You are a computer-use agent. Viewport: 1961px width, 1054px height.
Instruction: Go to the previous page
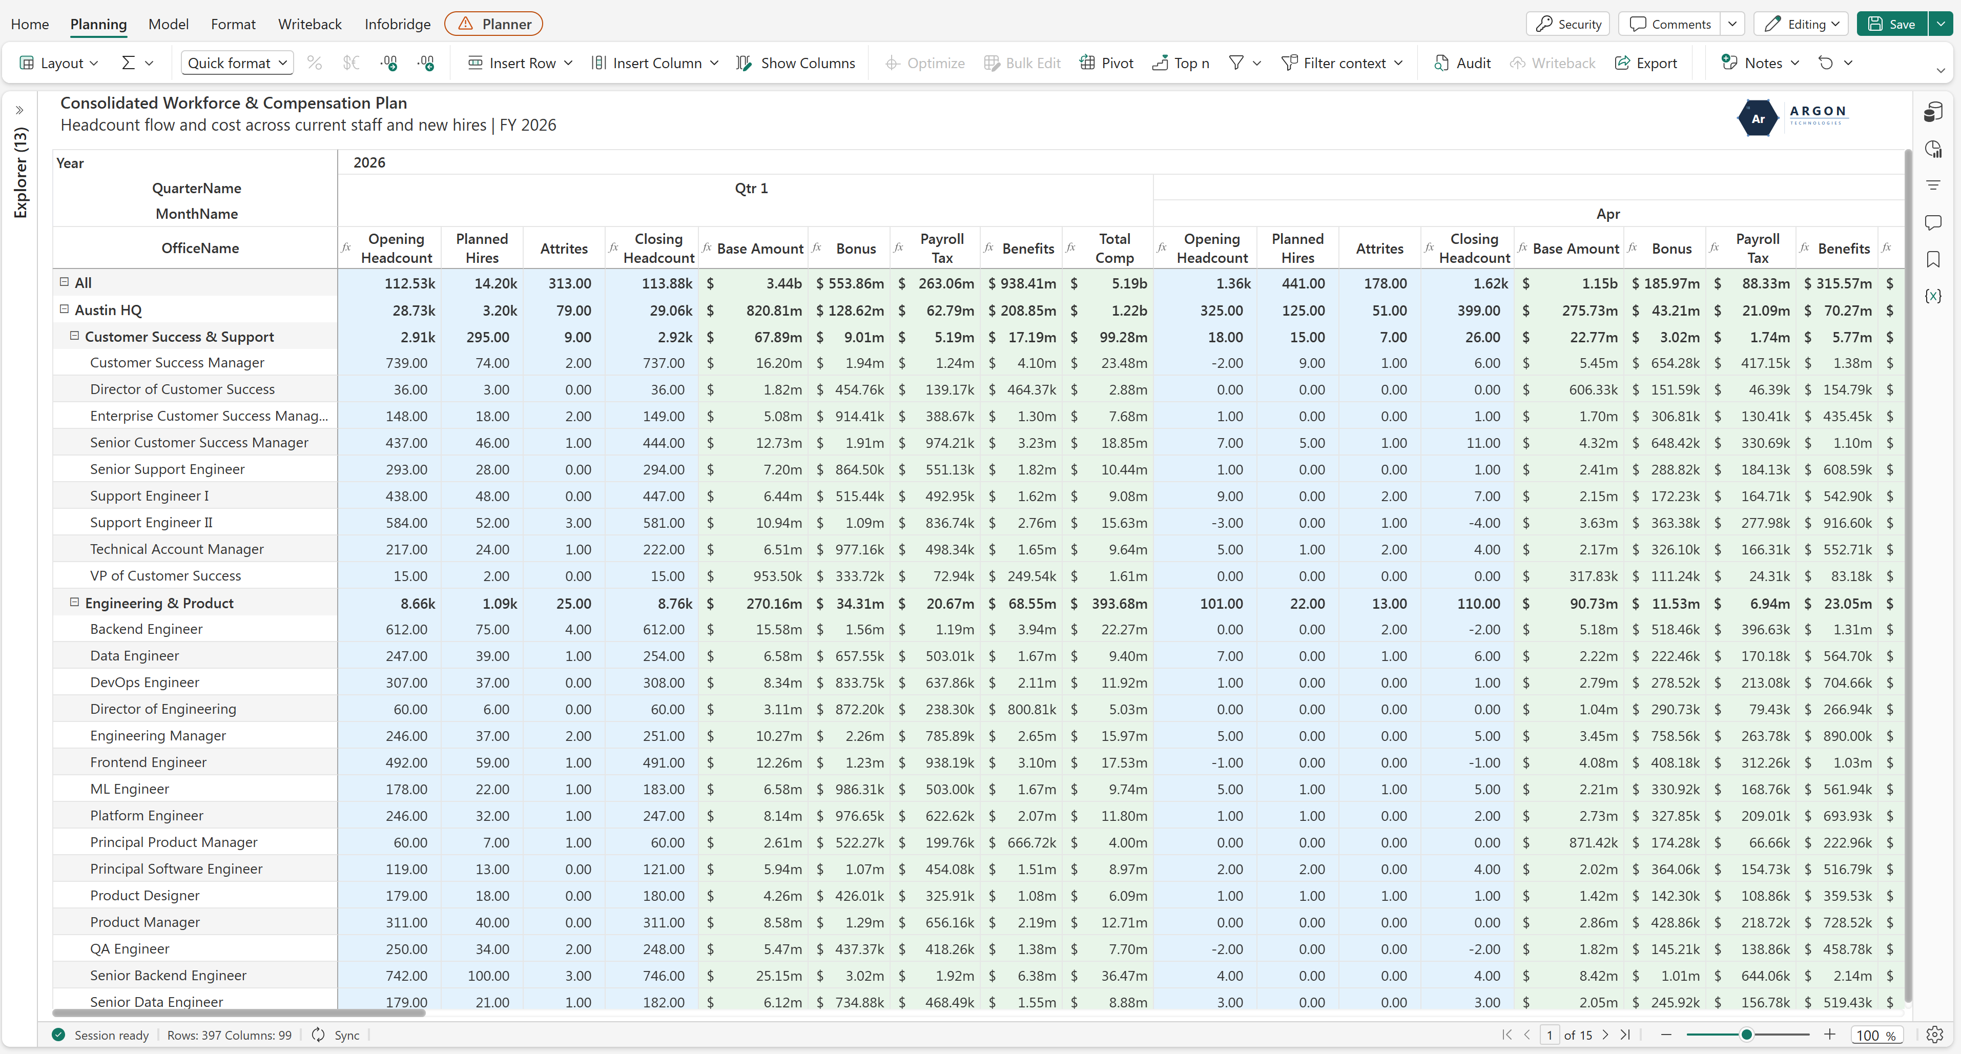click(x=1527, y=1034)
